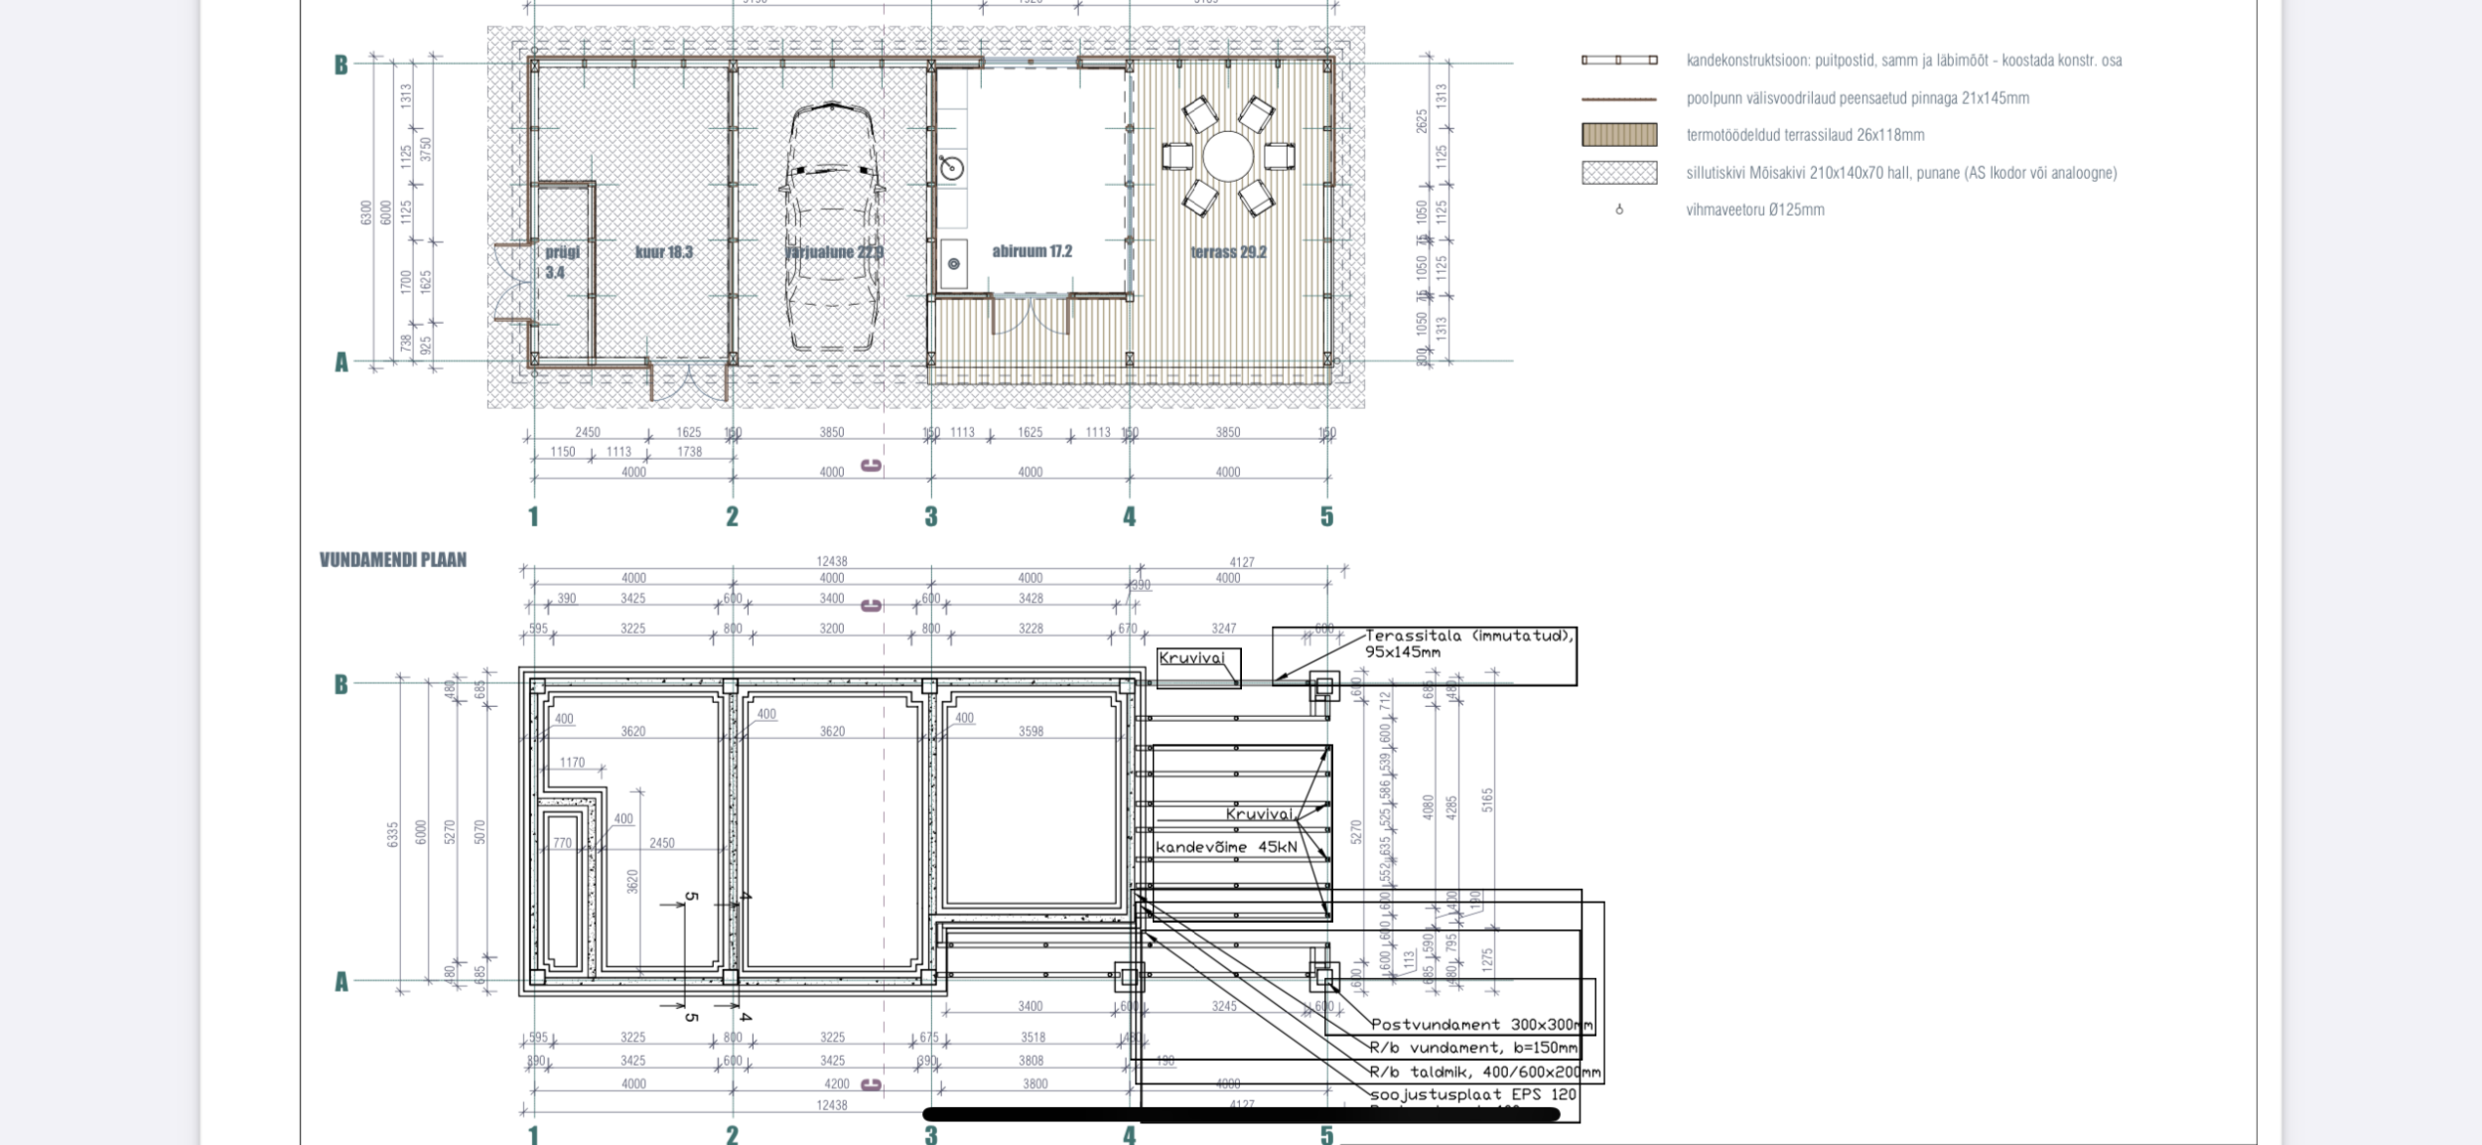
Task: Click the round sink symbol in abiruum
Action: coord(950,167)
